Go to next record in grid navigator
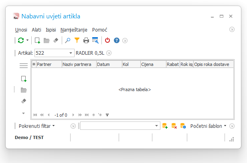The image size is (247, 163). 73,115
